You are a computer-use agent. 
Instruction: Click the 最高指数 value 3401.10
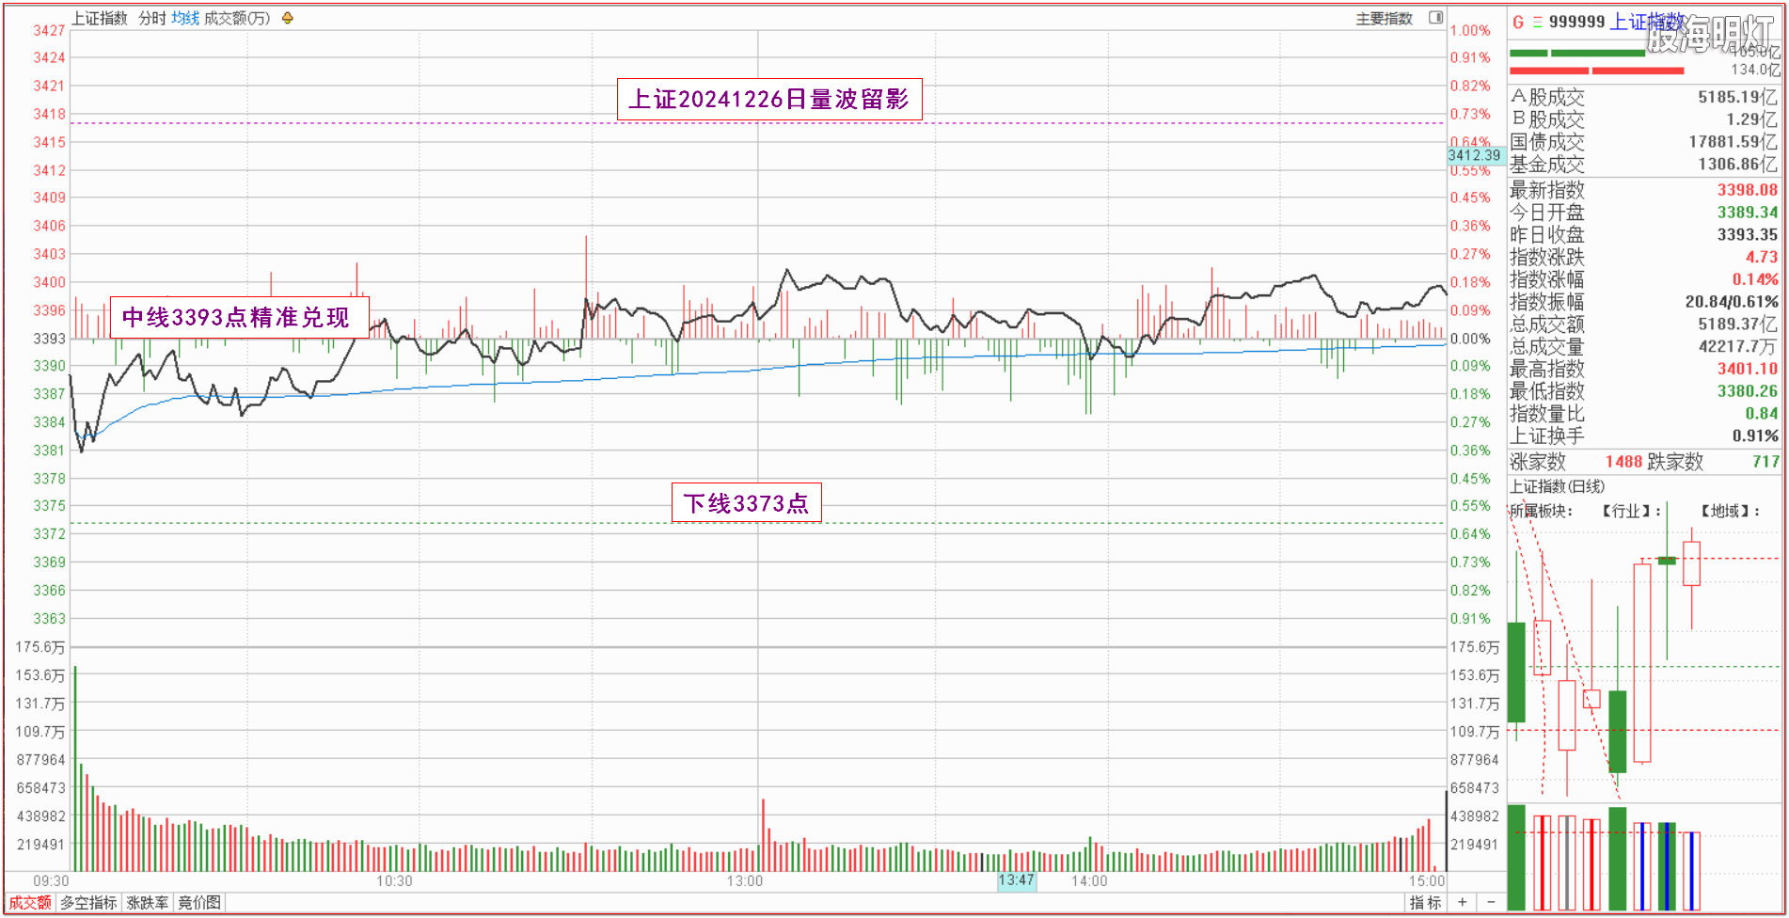(1748, 369)
